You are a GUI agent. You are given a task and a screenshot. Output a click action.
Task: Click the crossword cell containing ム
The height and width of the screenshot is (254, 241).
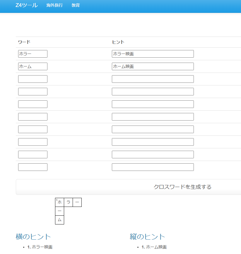point(59,220)
